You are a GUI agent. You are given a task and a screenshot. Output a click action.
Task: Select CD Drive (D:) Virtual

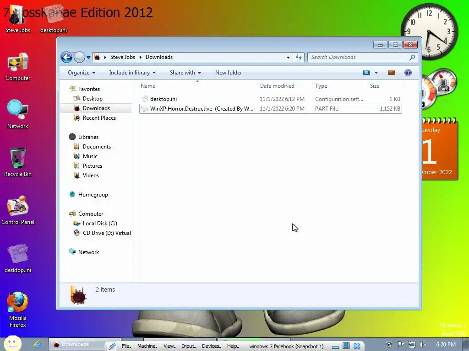107,233
